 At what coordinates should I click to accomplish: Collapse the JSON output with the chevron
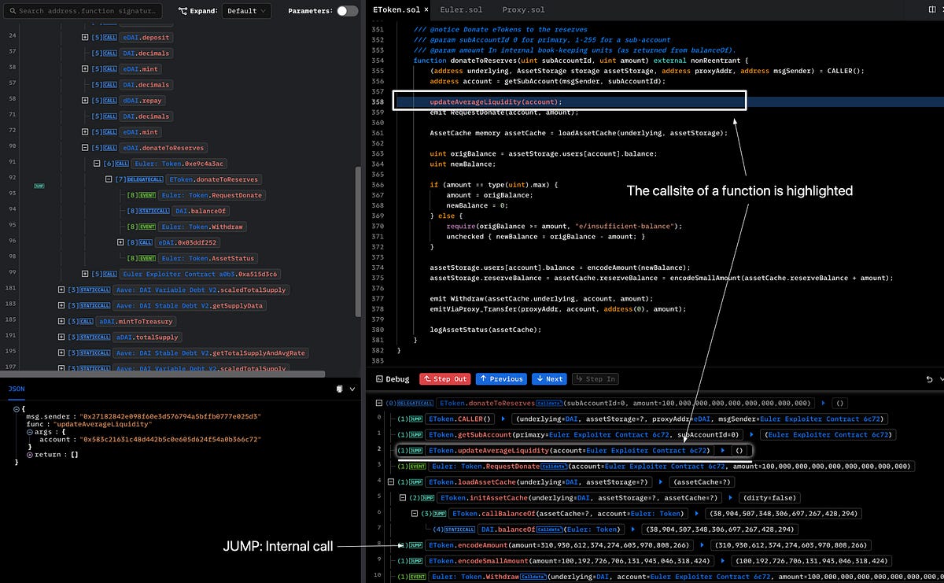352,389
